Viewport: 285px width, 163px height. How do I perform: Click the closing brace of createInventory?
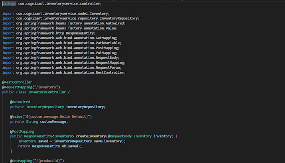[11, 151]
